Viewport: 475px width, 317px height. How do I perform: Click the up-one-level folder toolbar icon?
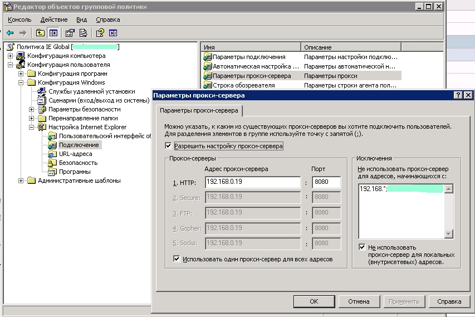(40, 33)
